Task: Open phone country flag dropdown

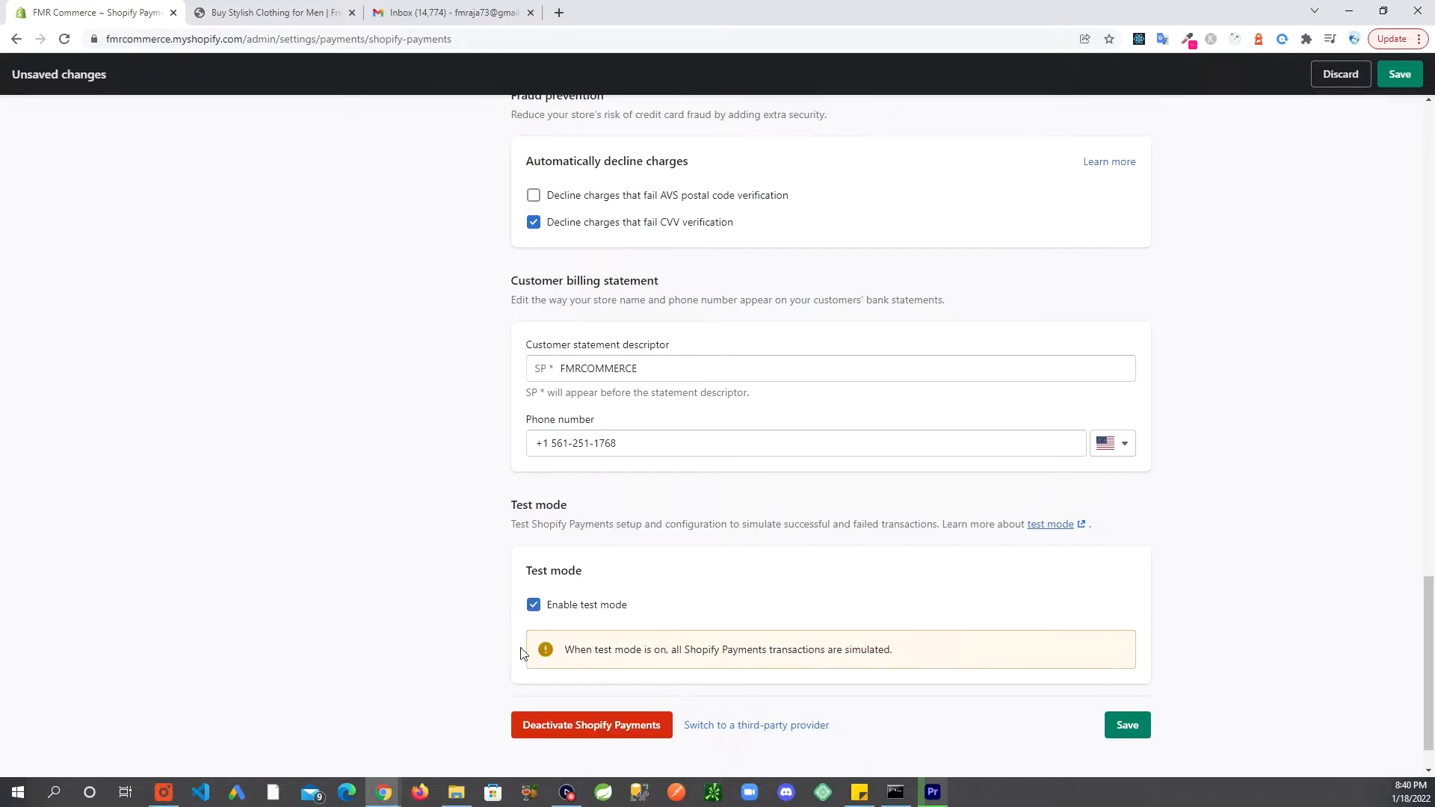Action: coord(1113,443)
